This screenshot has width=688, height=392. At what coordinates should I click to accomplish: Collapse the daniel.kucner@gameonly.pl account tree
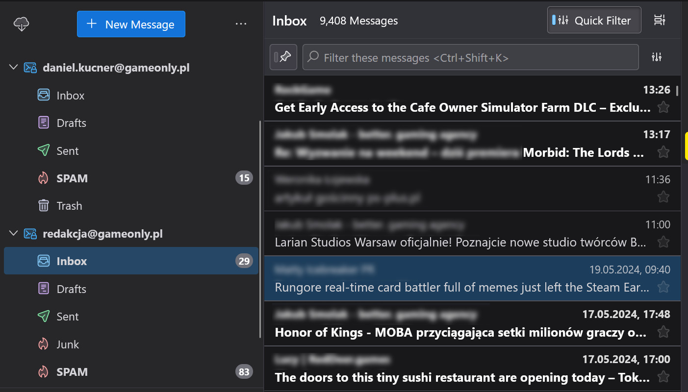(13, 68)
